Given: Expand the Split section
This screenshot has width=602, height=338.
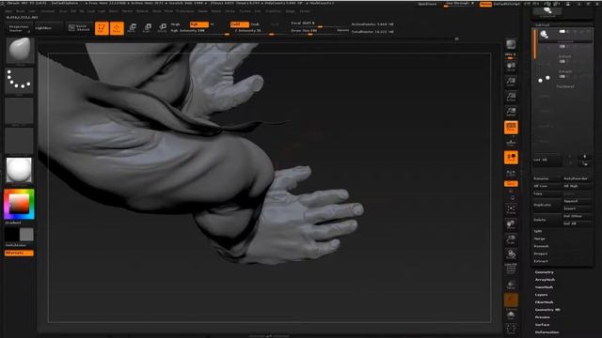Looking at the screenshot, I should click(538, 231).
